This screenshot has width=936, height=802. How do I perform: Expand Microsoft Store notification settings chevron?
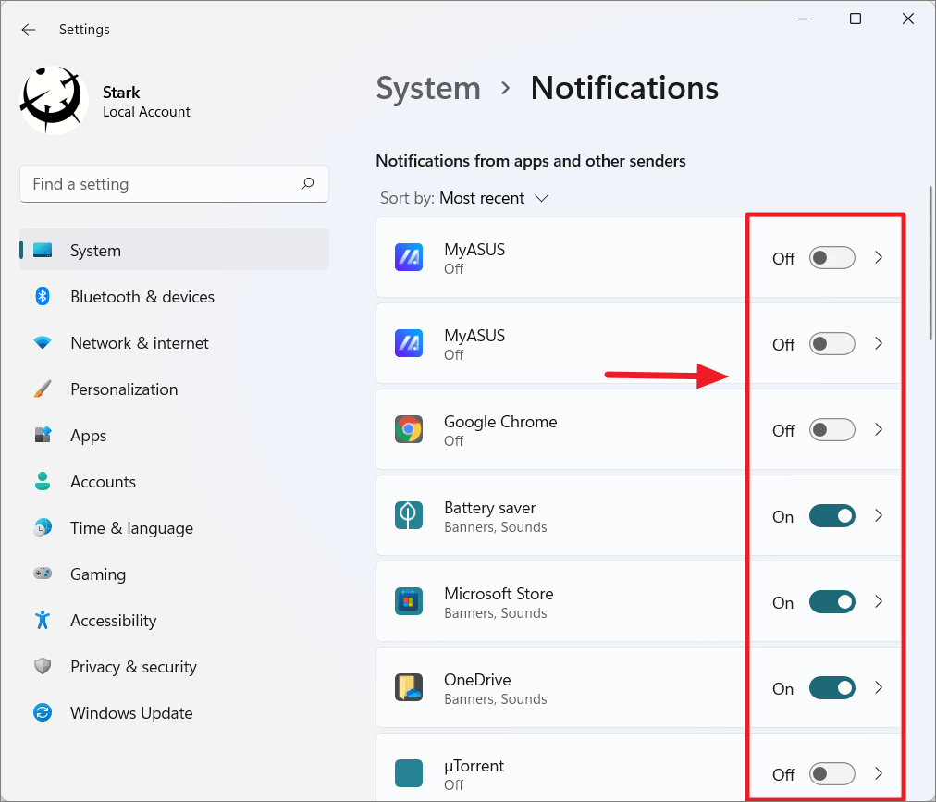click(879, 601)
